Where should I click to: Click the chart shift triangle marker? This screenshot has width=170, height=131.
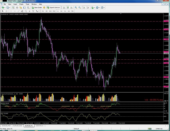121,14
